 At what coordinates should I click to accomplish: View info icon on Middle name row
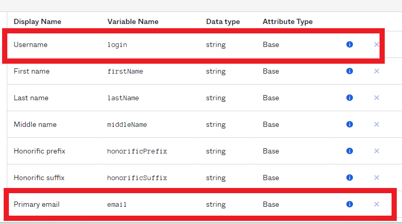350,124
